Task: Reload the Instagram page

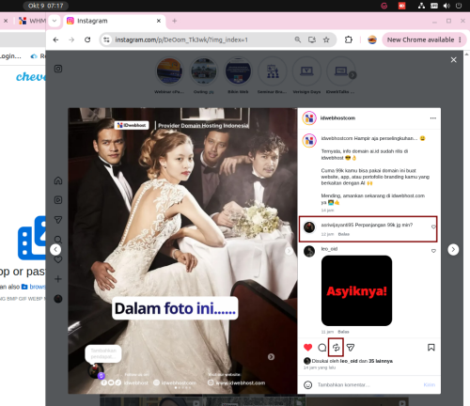Action: (x=87, y=39)
